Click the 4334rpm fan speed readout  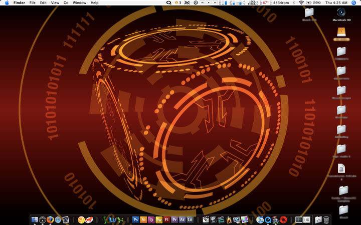click(281, 3)
